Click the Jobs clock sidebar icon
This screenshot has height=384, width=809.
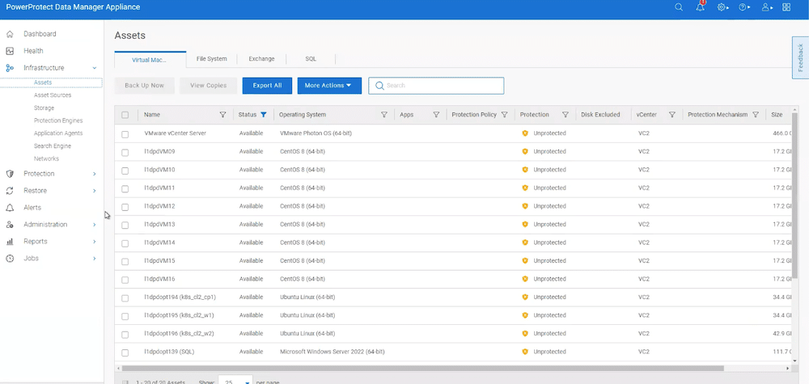[9, 258]
